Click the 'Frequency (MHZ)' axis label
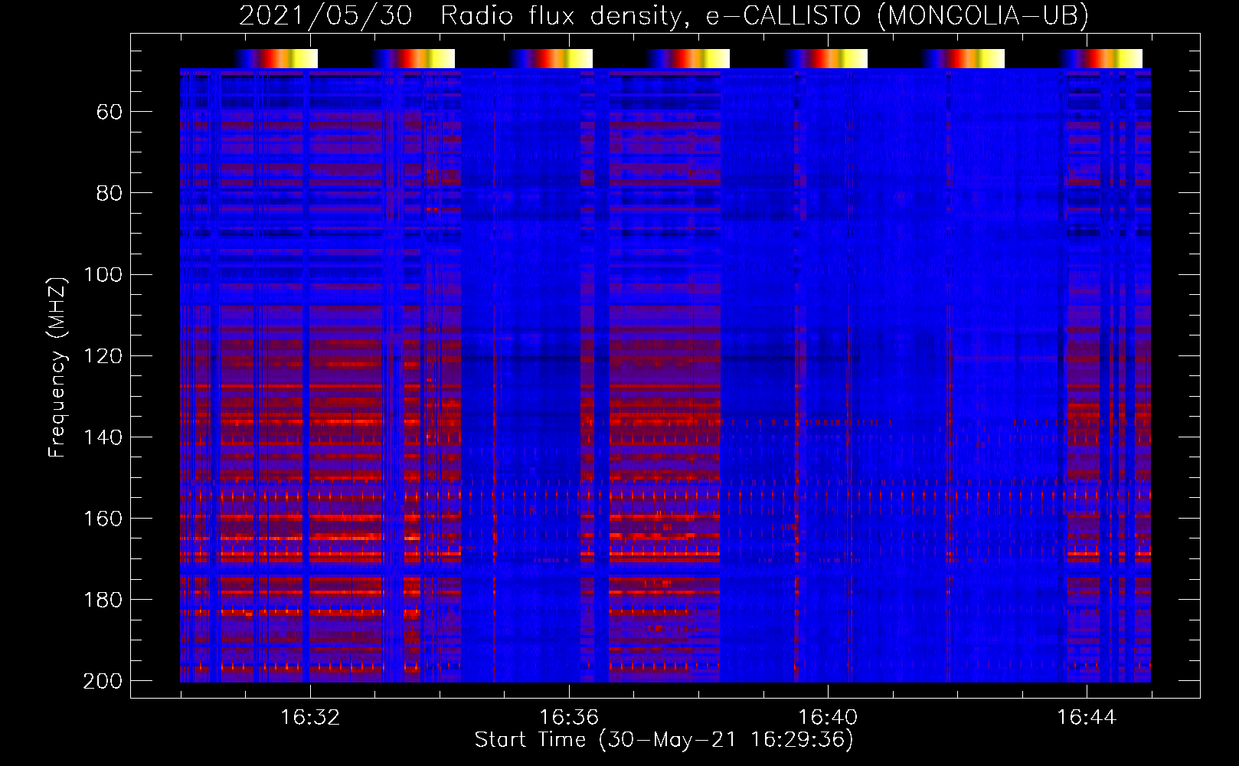The image size is (1239, 766). pos(57,367)
